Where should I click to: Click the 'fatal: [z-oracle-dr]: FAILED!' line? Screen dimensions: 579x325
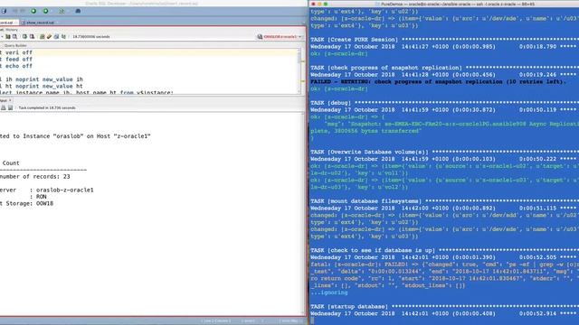444,265
